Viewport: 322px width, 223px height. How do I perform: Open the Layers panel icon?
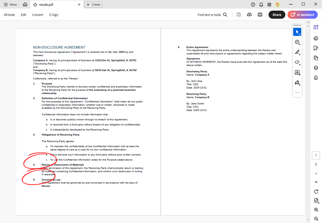coord(316,68)
